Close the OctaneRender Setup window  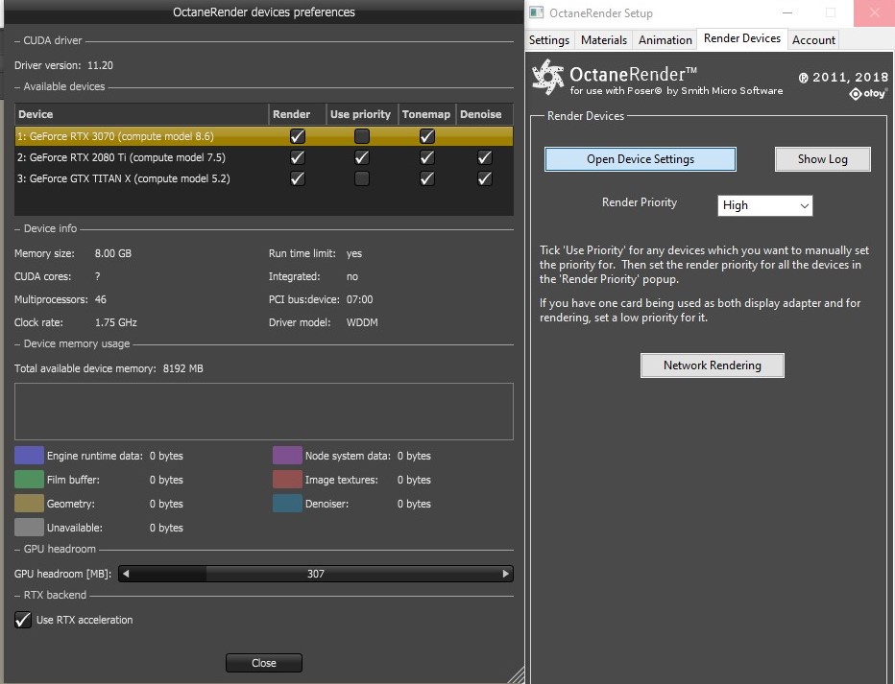875,12
